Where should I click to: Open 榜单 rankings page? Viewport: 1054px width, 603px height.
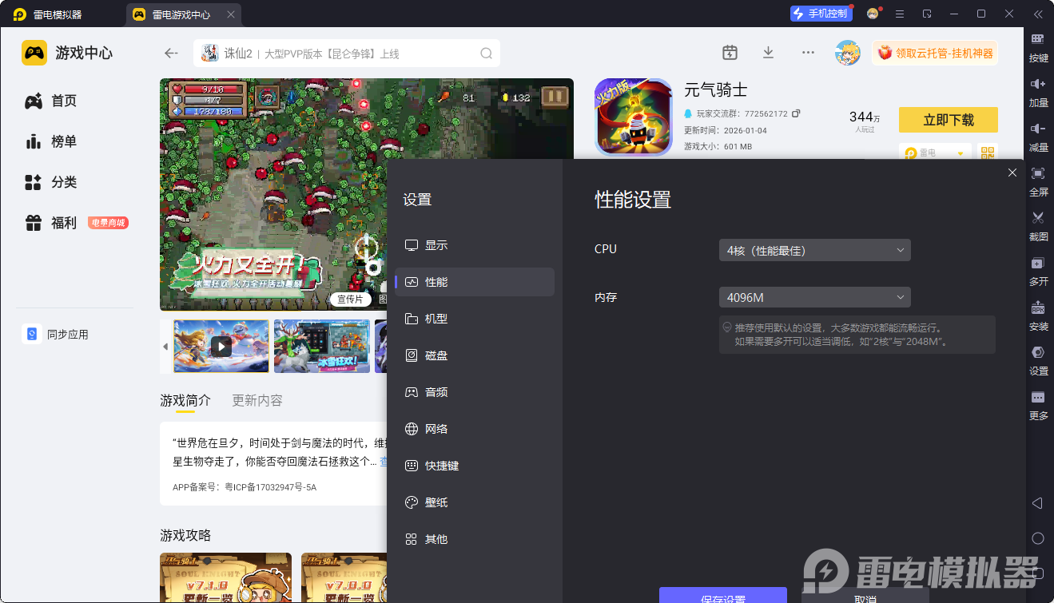pos(51,141)
